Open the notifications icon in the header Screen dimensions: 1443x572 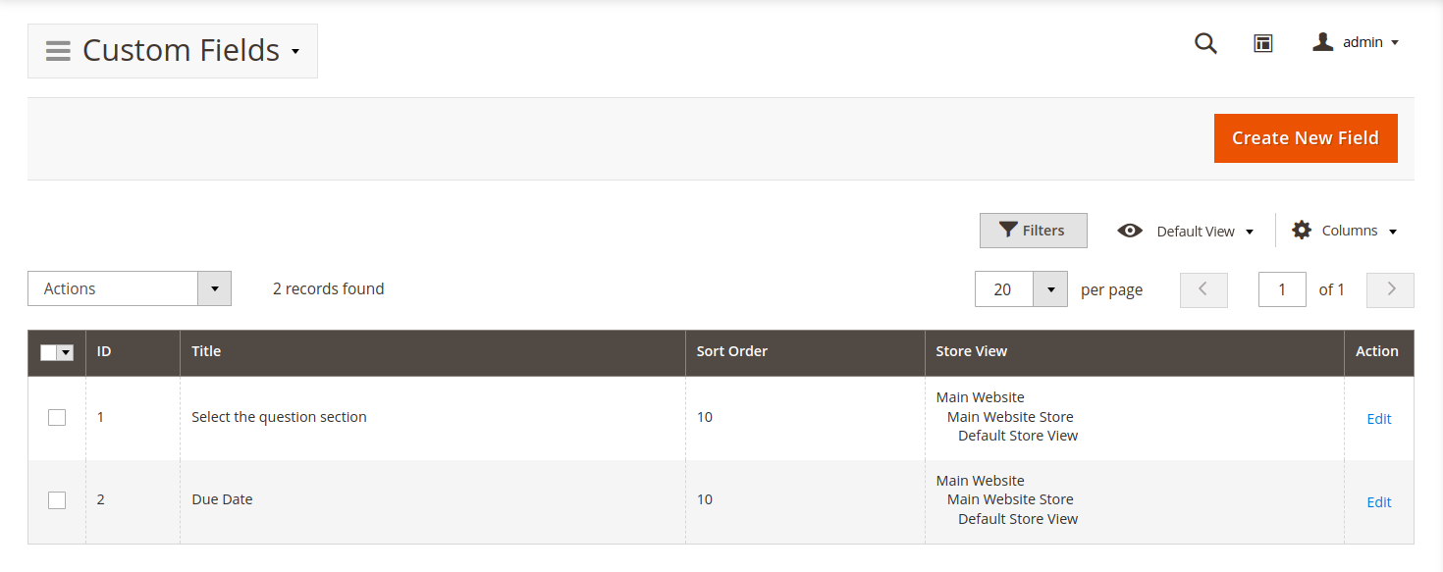pos(1262,43)
